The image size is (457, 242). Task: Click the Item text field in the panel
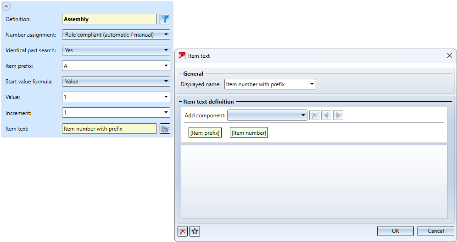pyautogui.click(x=109, y=129)
